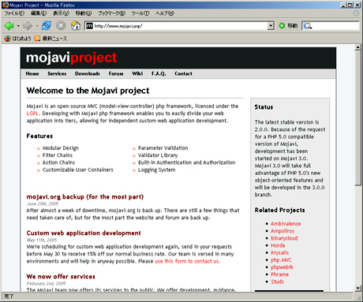Viewport: 363px width, 302px height.
Task: Open the Ampoliros related project link
Action: coord(283,231)
